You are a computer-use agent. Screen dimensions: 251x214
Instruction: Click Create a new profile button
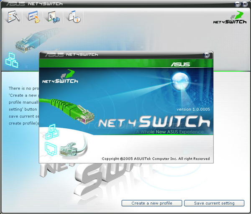click(152, 203)
